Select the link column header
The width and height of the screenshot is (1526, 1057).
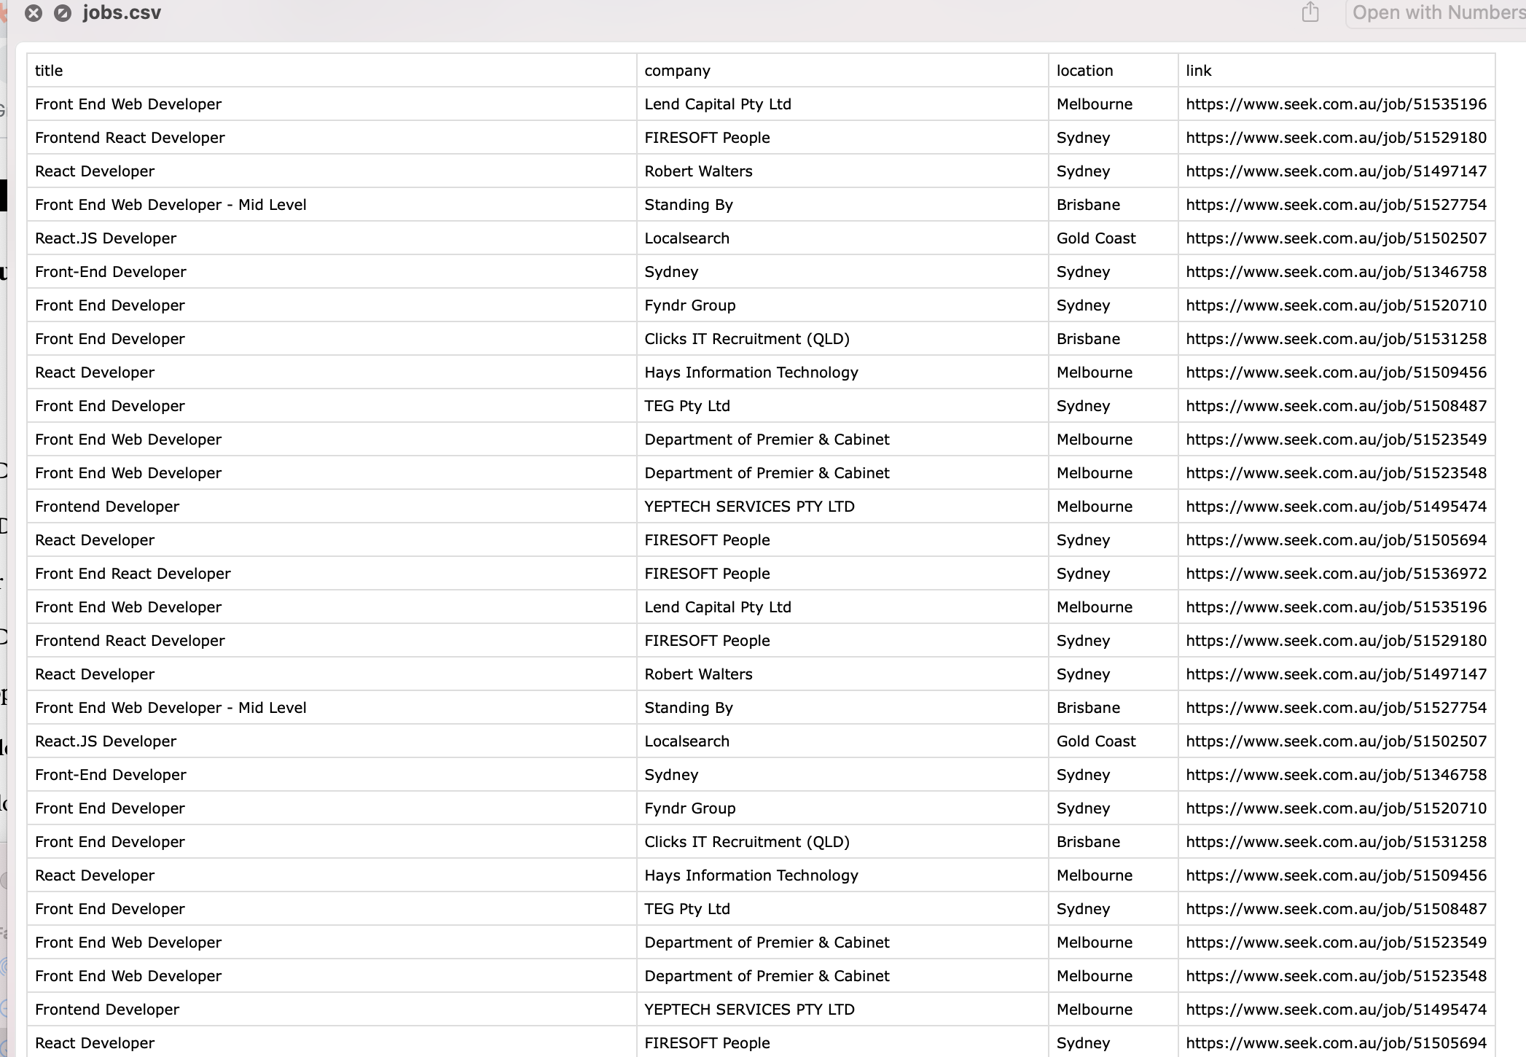(x=1197, y=70)
